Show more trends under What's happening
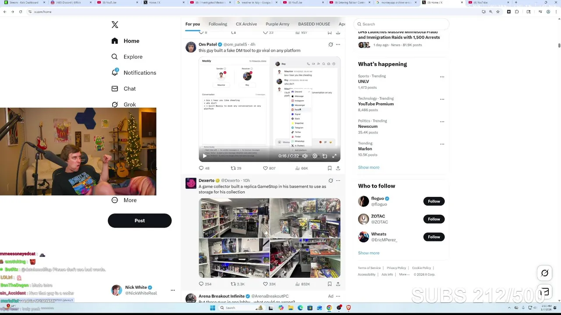 coord(369,168)
